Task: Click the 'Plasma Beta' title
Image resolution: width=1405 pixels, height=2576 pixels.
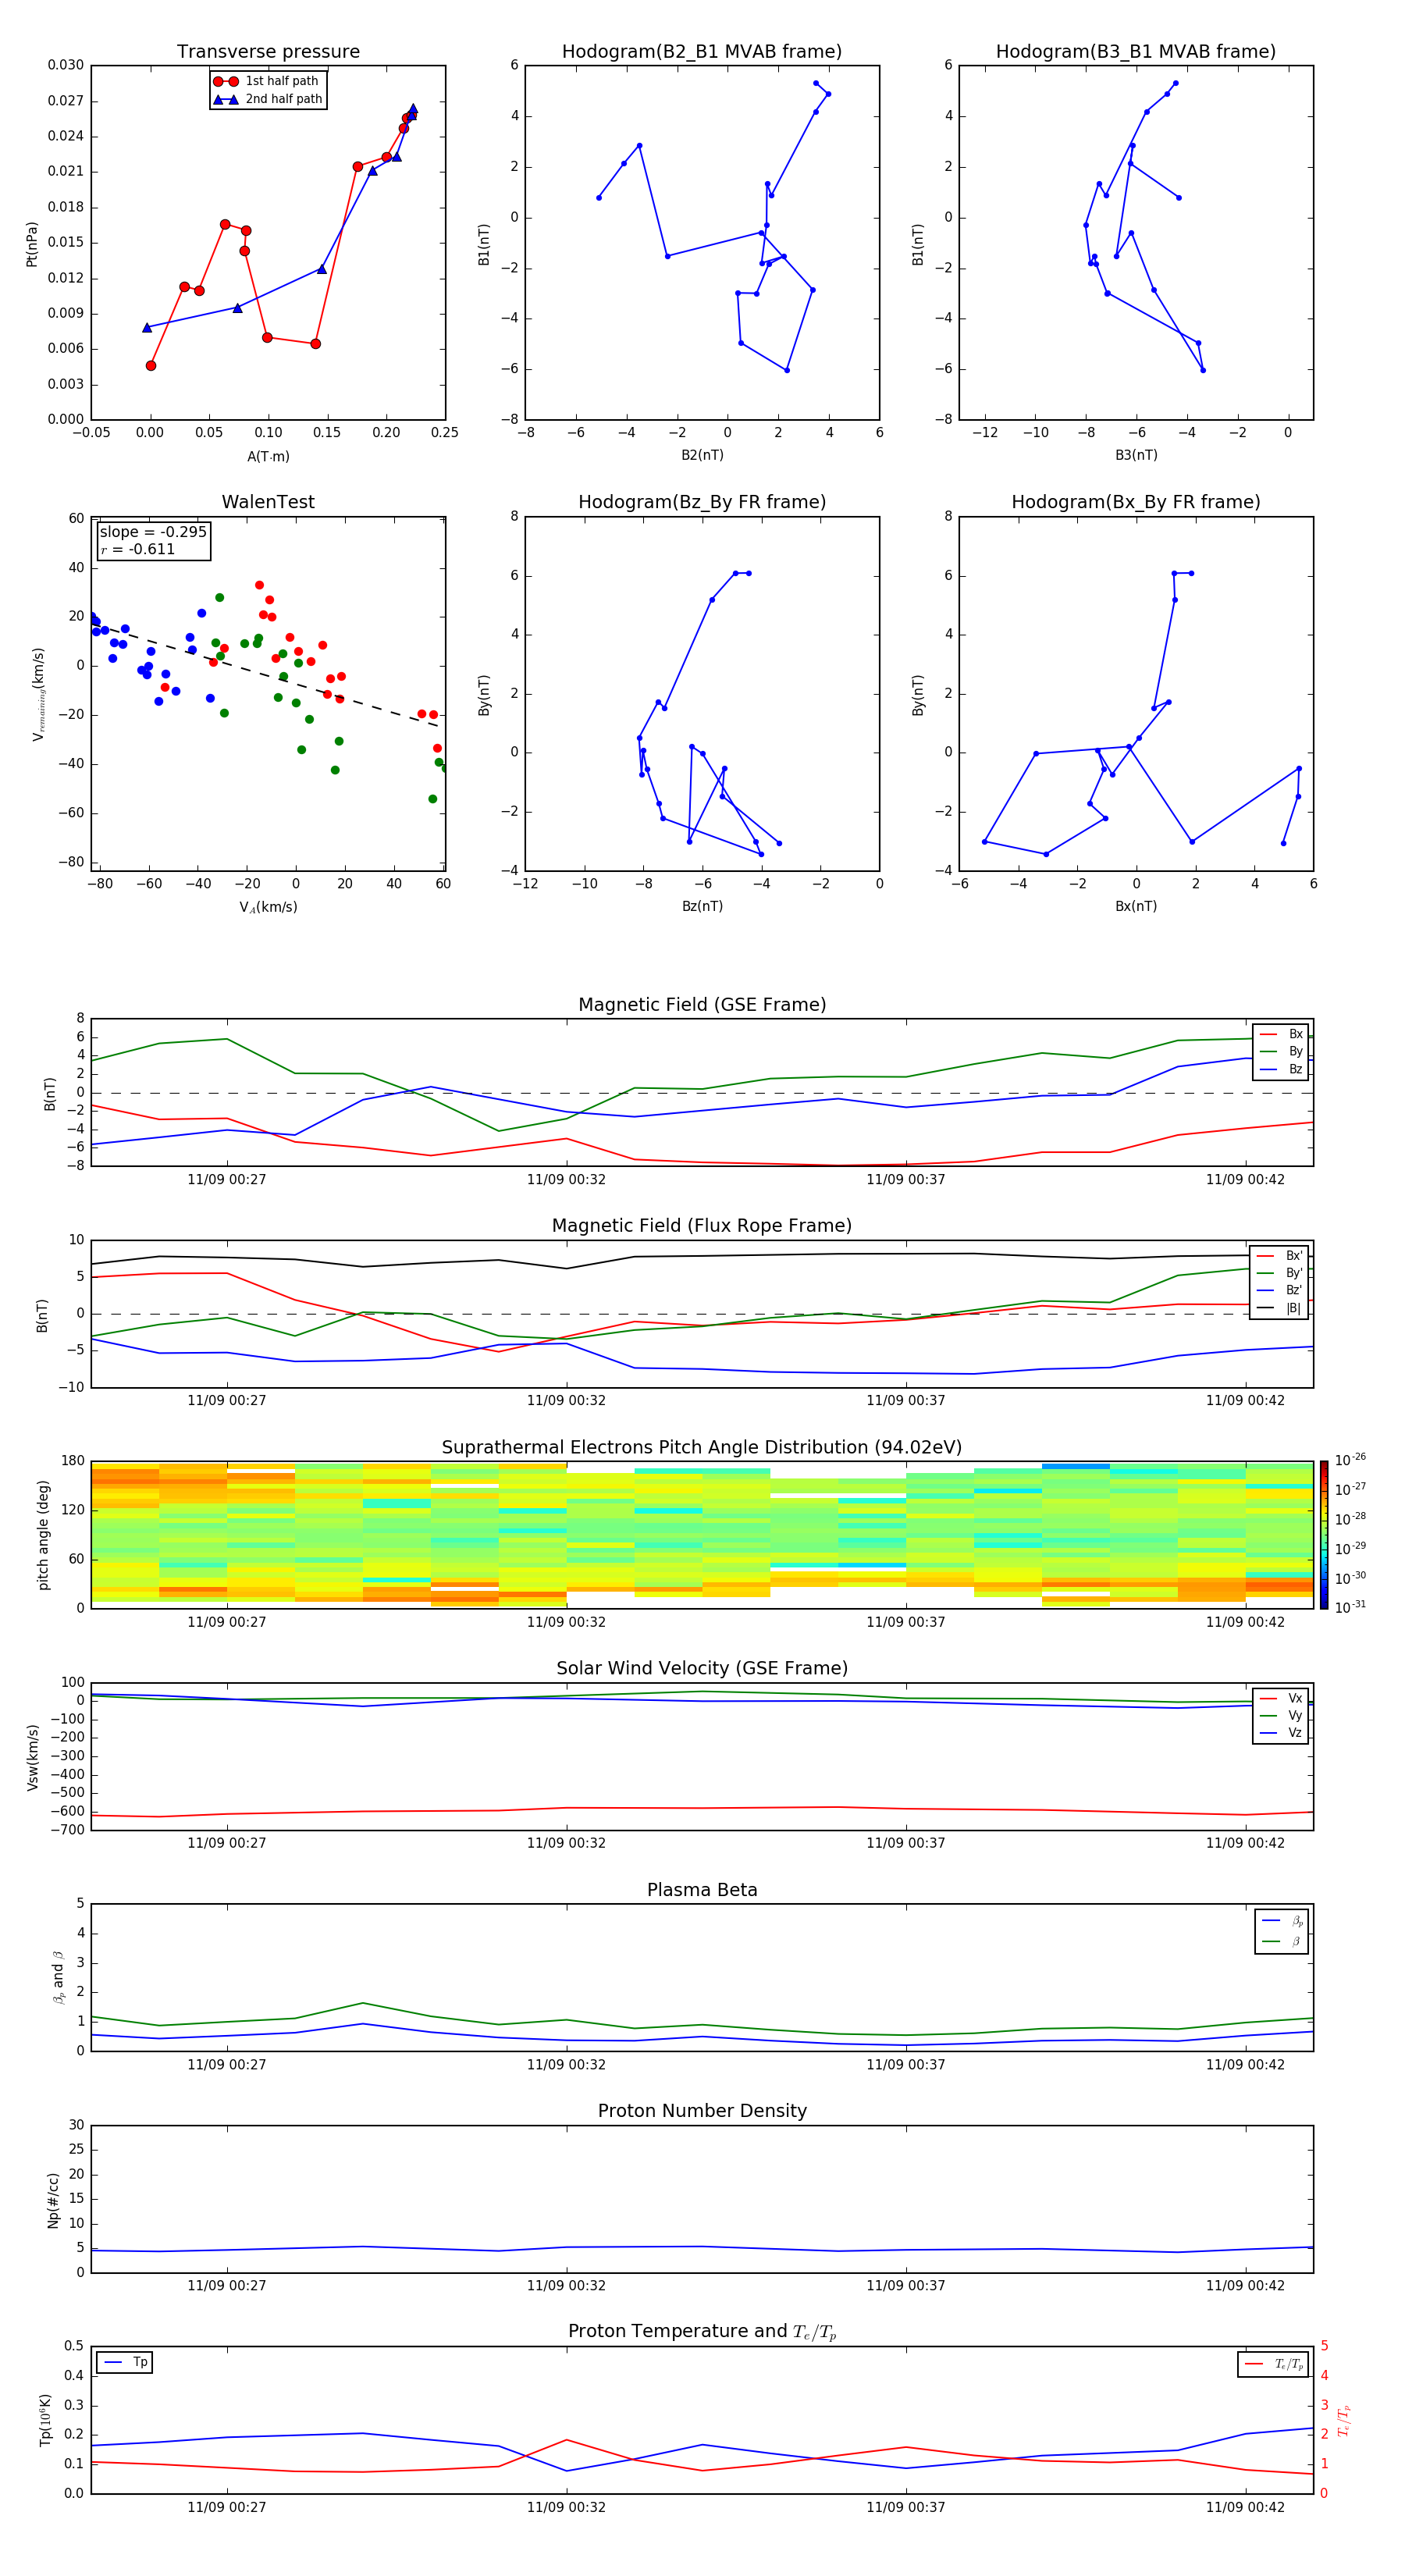Action: (x=702, y=1891)
